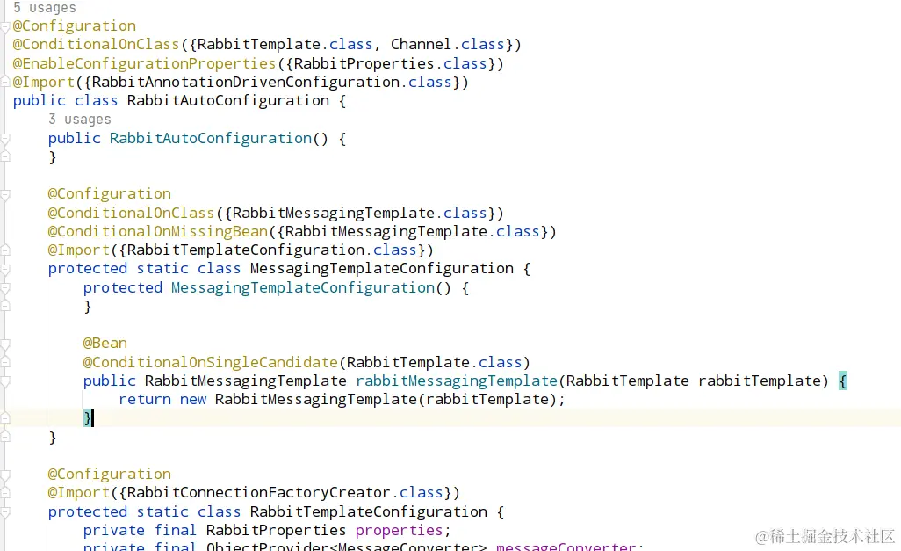
Task: Collapse the fold marker beside the topmost @Configuration annotation
Action: pos(5,26)
